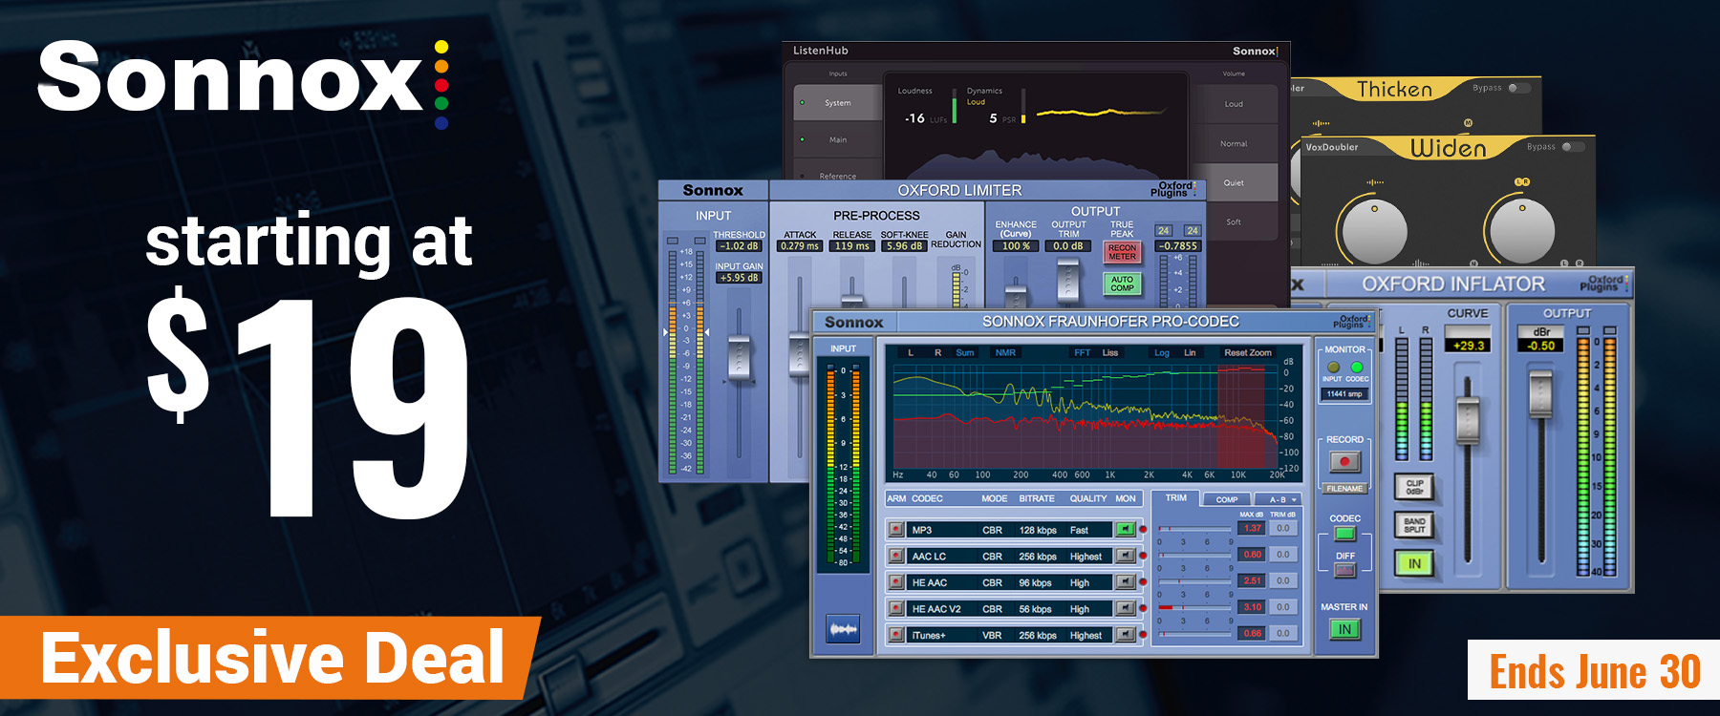Open MP3 row bitrate 128 kbps
This screenshot has width=1720, height=716.
[x=1038, y=530]
